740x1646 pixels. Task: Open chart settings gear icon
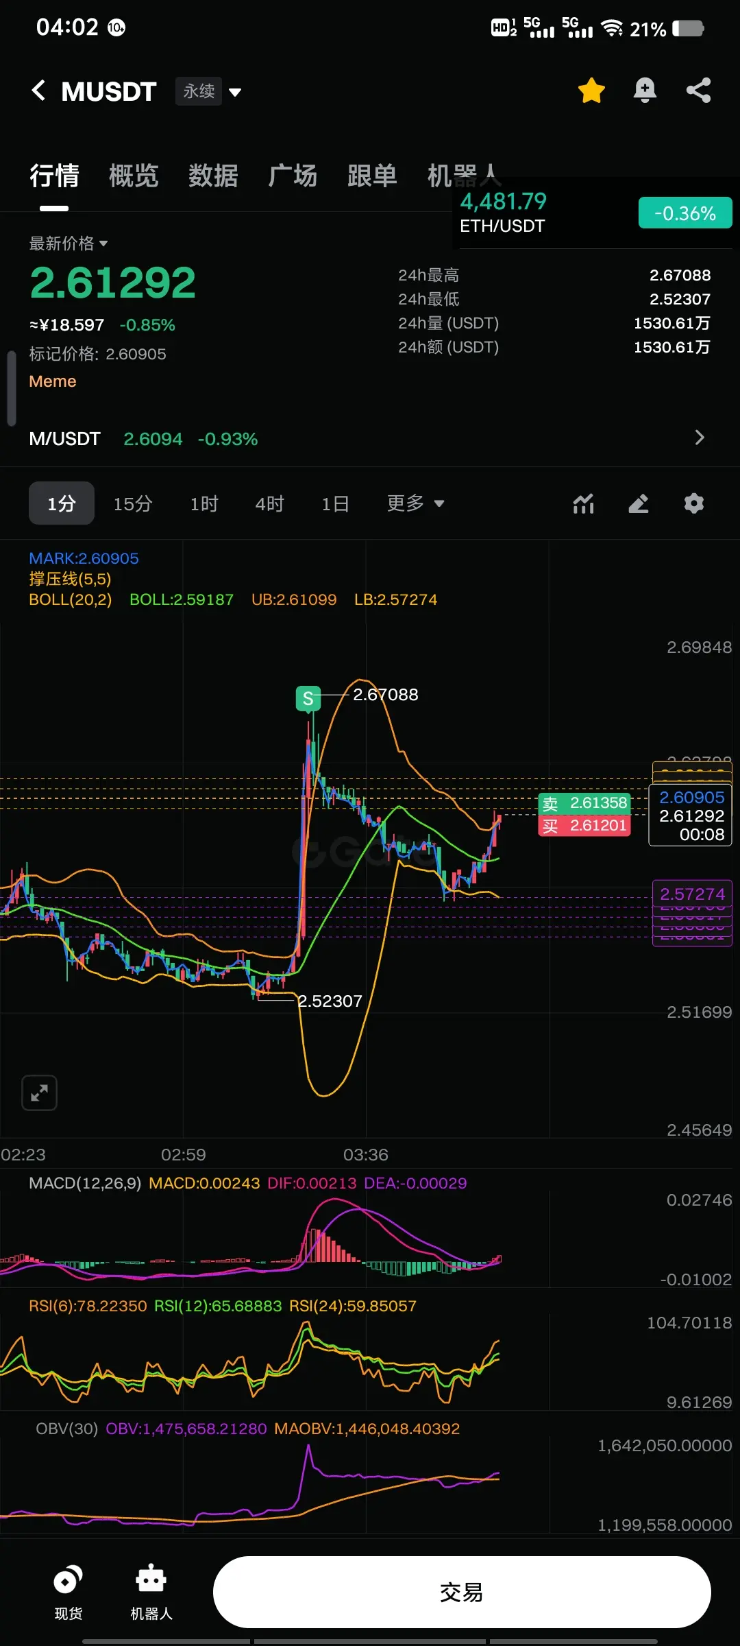coord(694,503)
